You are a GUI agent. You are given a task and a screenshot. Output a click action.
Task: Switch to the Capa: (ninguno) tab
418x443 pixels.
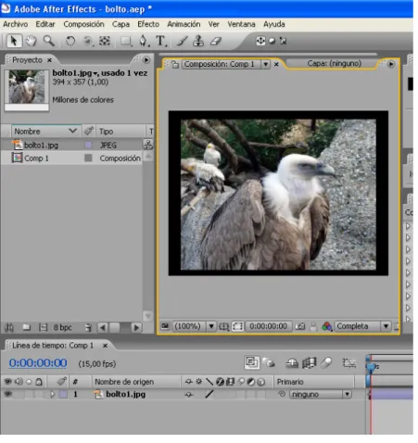(334, 63)
